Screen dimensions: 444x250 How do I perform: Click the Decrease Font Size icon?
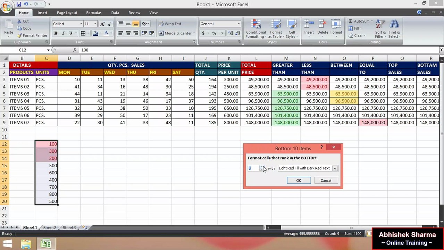click(x=109, y=24)
